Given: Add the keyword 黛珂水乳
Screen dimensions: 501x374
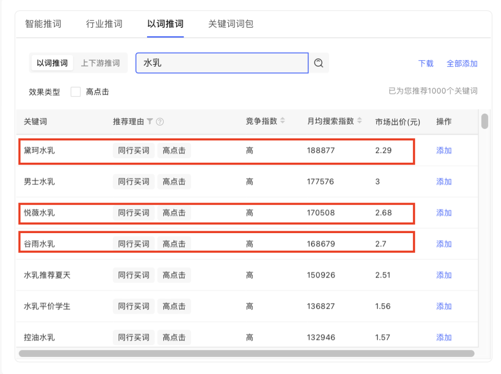Looking at the screenshot, I should tap(443, 150).
